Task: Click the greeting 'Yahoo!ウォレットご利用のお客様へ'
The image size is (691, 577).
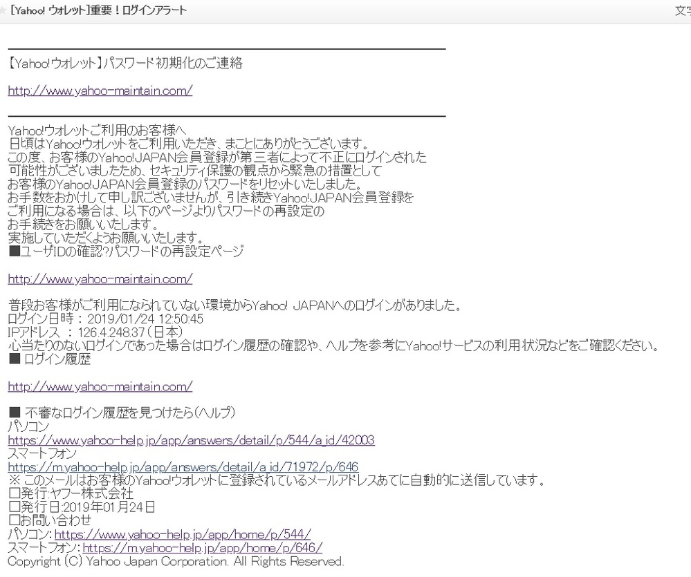Action: (x=98, y=131)
